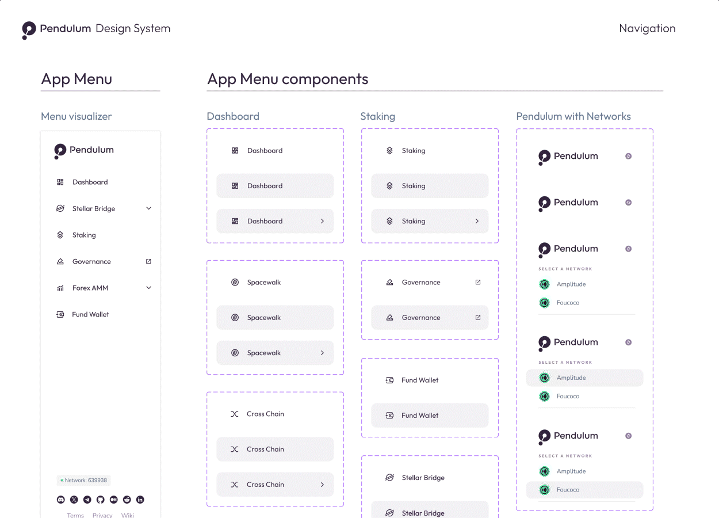This screenshot has height=518, width=719.
Task: Click the planet icon of the unhighlighted Stellar Bridge component
Action: [x=389, y=478]
